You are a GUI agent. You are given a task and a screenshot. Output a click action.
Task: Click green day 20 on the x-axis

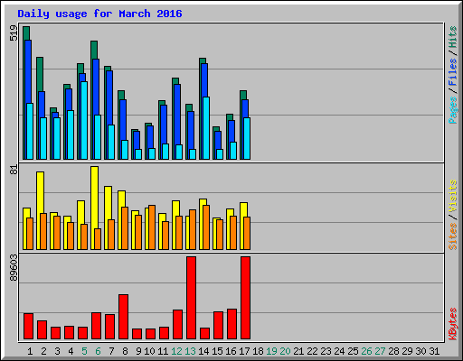click(285, 351)
